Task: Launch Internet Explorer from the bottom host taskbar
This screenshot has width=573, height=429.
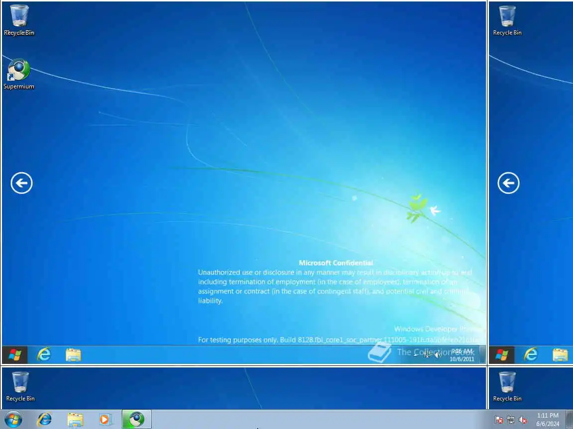Action: [x=45, y=420]
